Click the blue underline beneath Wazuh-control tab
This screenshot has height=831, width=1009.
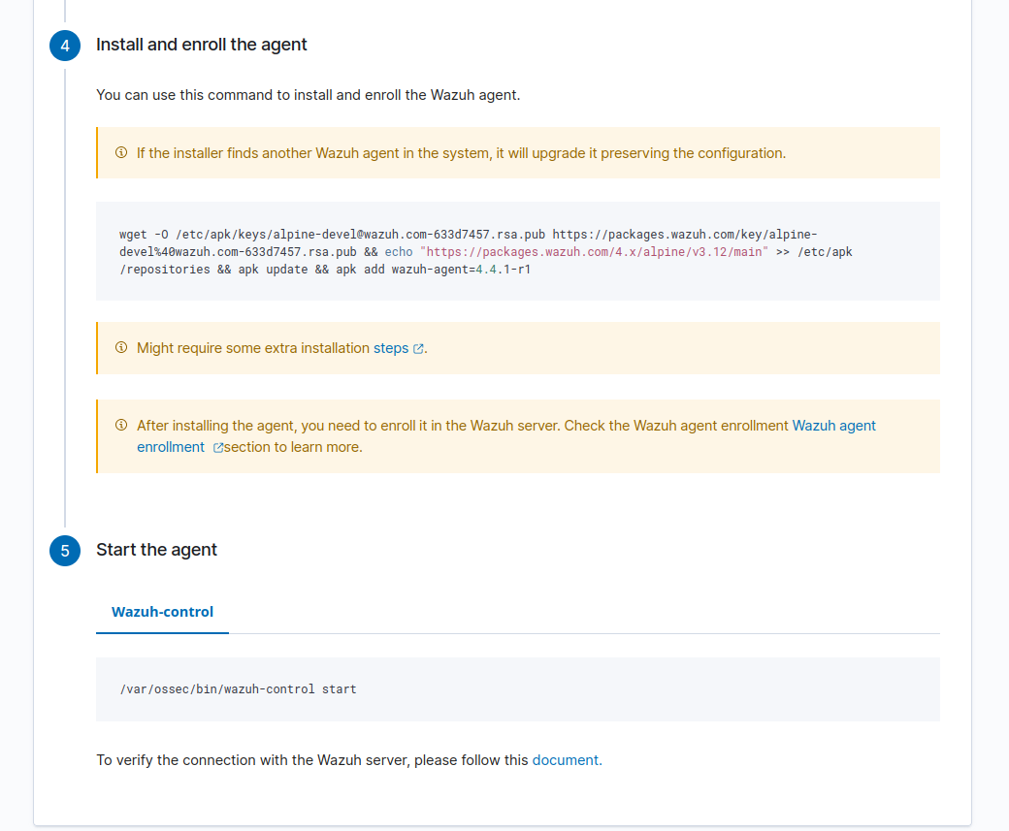pos(162,634)
